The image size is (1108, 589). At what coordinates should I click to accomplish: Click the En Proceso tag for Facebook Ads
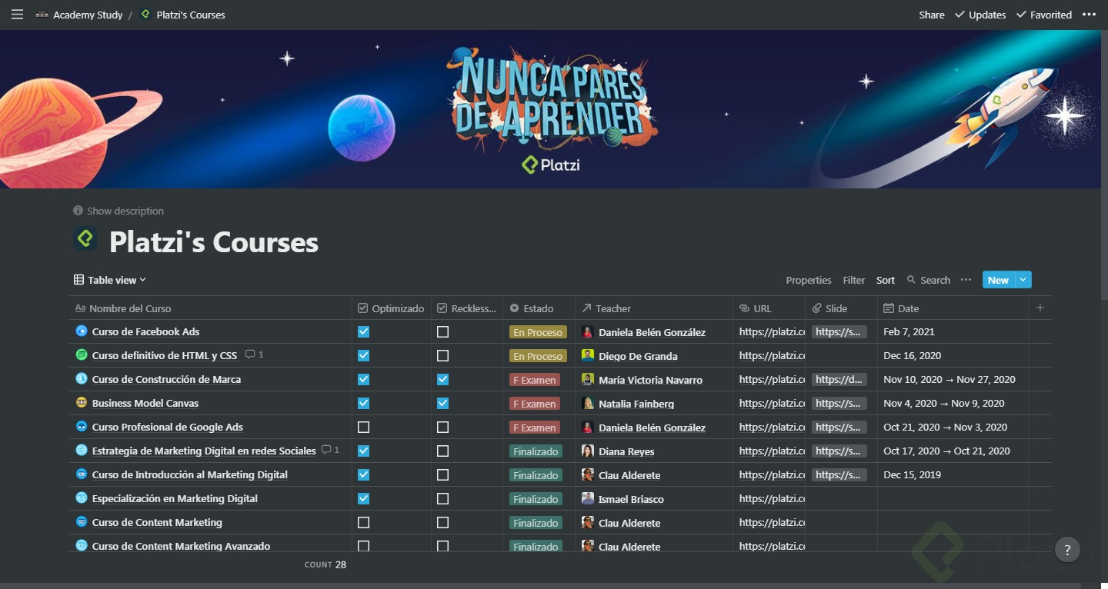538,332
